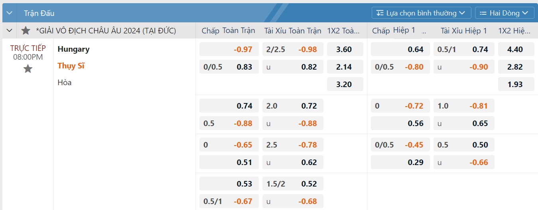Open the Lựa chọn bình thường dropdown
The image size is (538, 210).
click(421, 13)
